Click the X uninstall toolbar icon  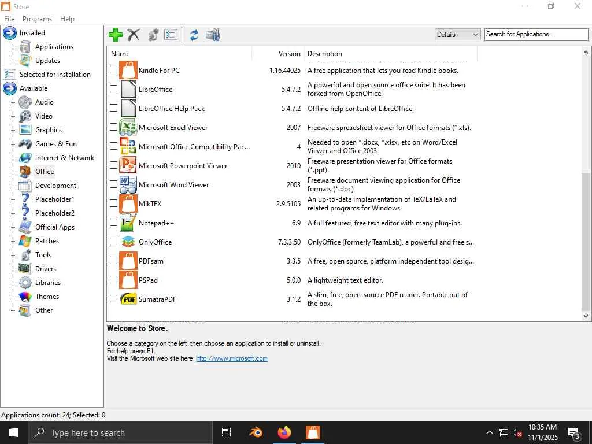coord(134,35)
